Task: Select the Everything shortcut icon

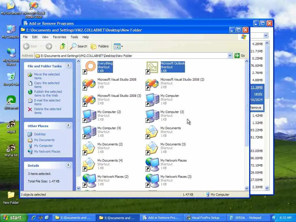Action: pos(89,67)
